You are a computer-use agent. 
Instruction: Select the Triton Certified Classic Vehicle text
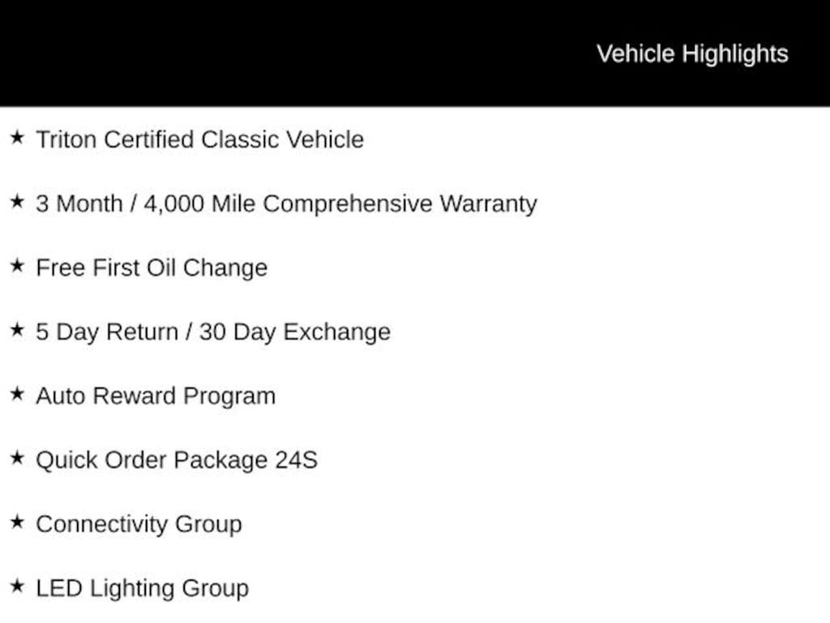pyautogui.click(x=199, y=140)
